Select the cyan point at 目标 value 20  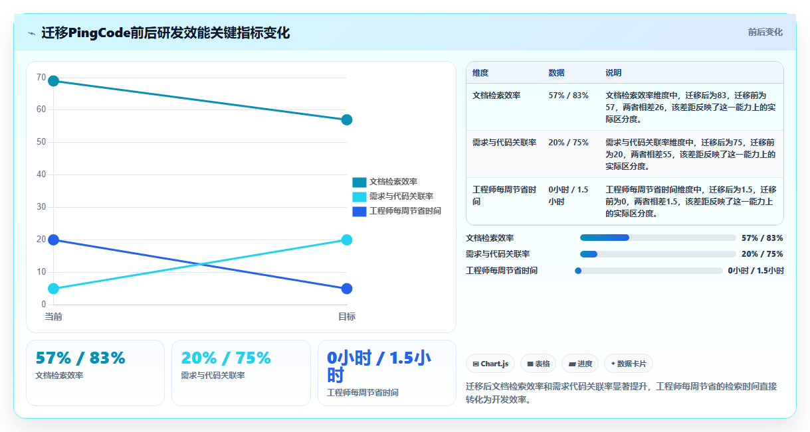pyautogui.click(x=347, y=240)
